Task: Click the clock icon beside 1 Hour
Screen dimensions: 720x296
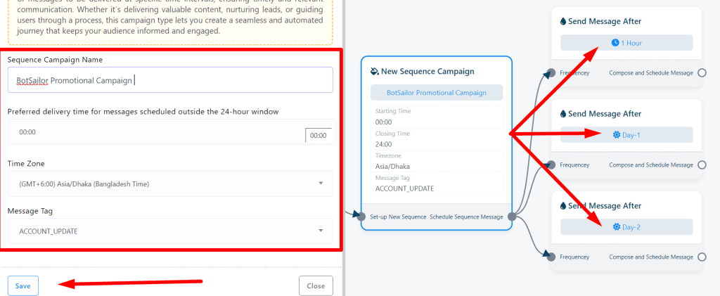Action: 615,43
